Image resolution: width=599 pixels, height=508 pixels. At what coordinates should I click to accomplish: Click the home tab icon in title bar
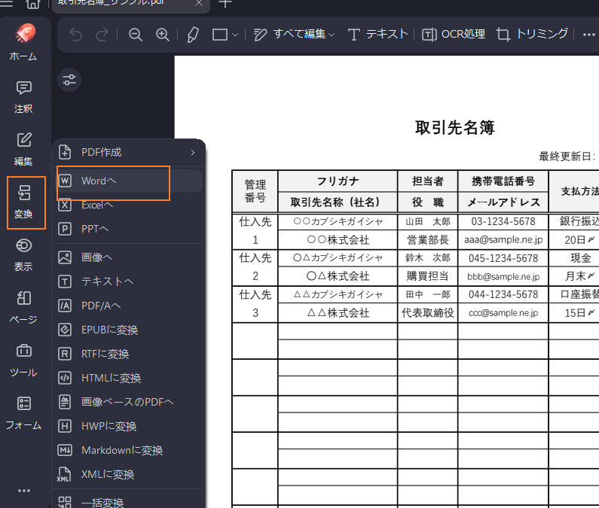coord(33,4)
